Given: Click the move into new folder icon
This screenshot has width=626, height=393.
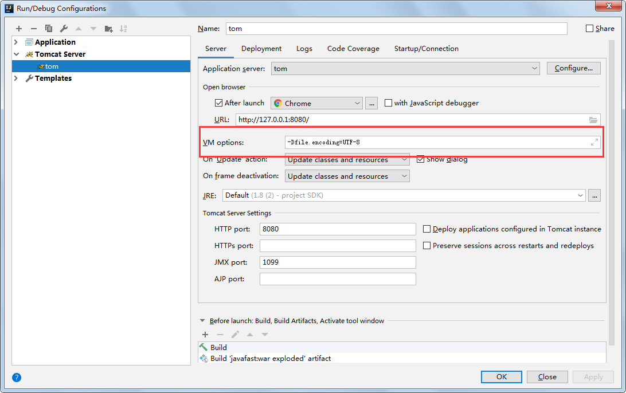Looking at the screenshot, I should click(108, 29).
